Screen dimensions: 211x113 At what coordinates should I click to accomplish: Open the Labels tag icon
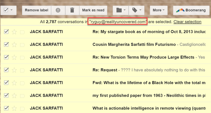click(x=135, y=10)
